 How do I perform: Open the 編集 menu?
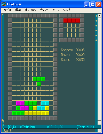click(18, 10)
